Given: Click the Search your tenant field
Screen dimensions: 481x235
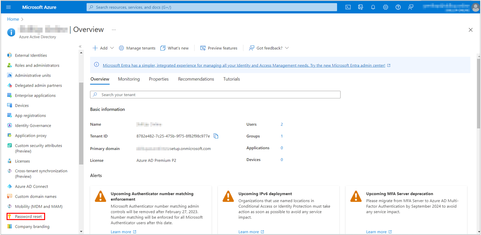Looking at the screenshot, I should coord(215,95).
